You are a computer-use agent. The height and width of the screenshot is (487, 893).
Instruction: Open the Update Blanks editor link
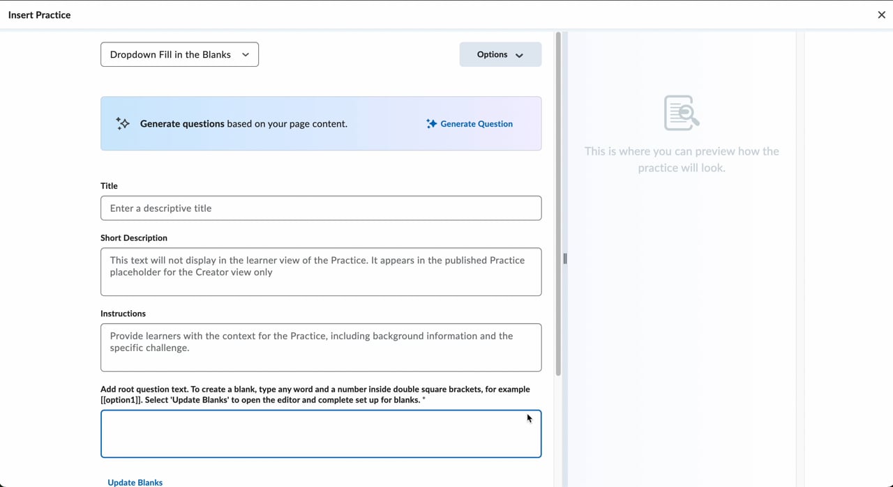(135, 482)
